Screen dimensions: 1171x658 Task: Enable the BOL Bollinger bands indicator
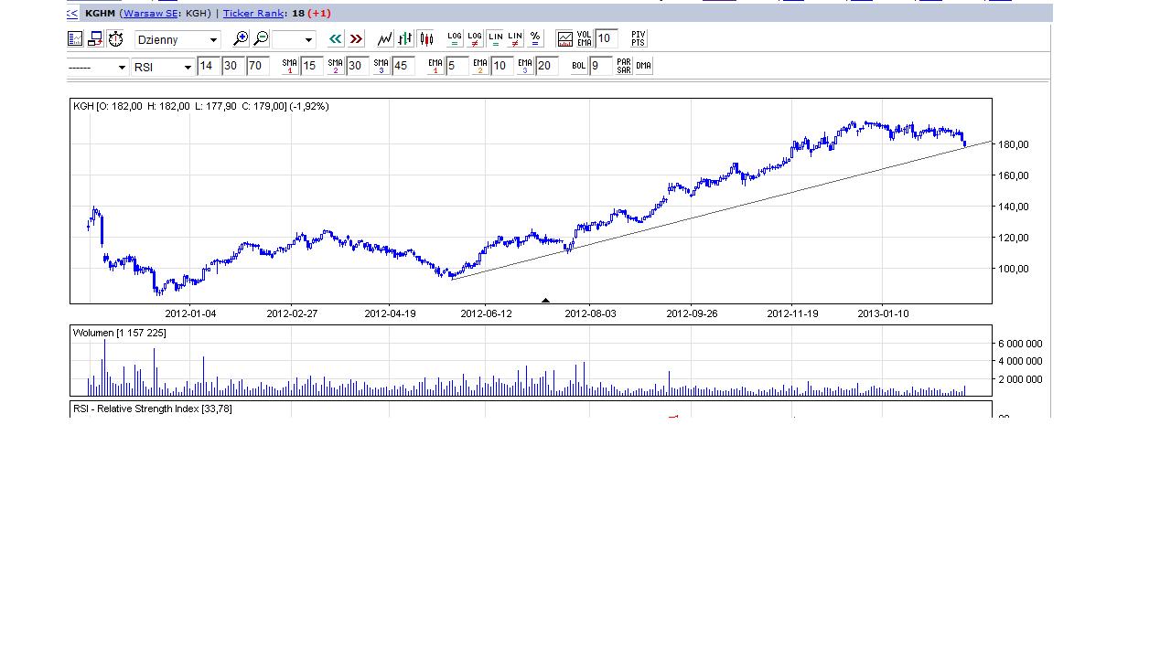tap(578, 66)
